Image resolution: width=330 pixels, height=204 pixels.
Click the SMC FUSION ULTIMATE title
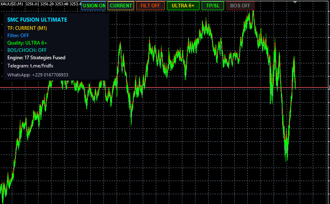click(x=37, y=20)
